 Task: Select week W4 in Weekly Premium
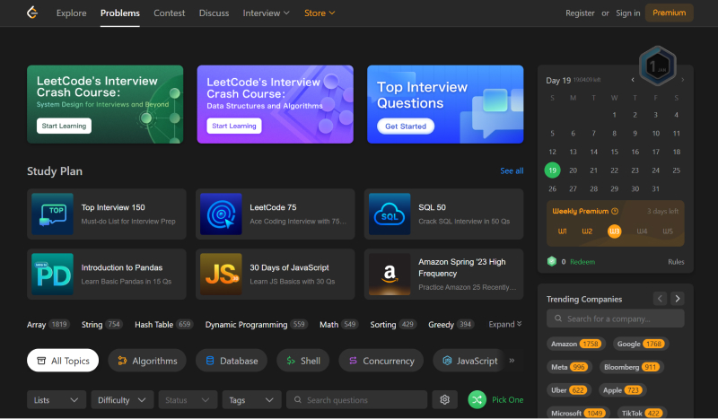click(642, 231)
